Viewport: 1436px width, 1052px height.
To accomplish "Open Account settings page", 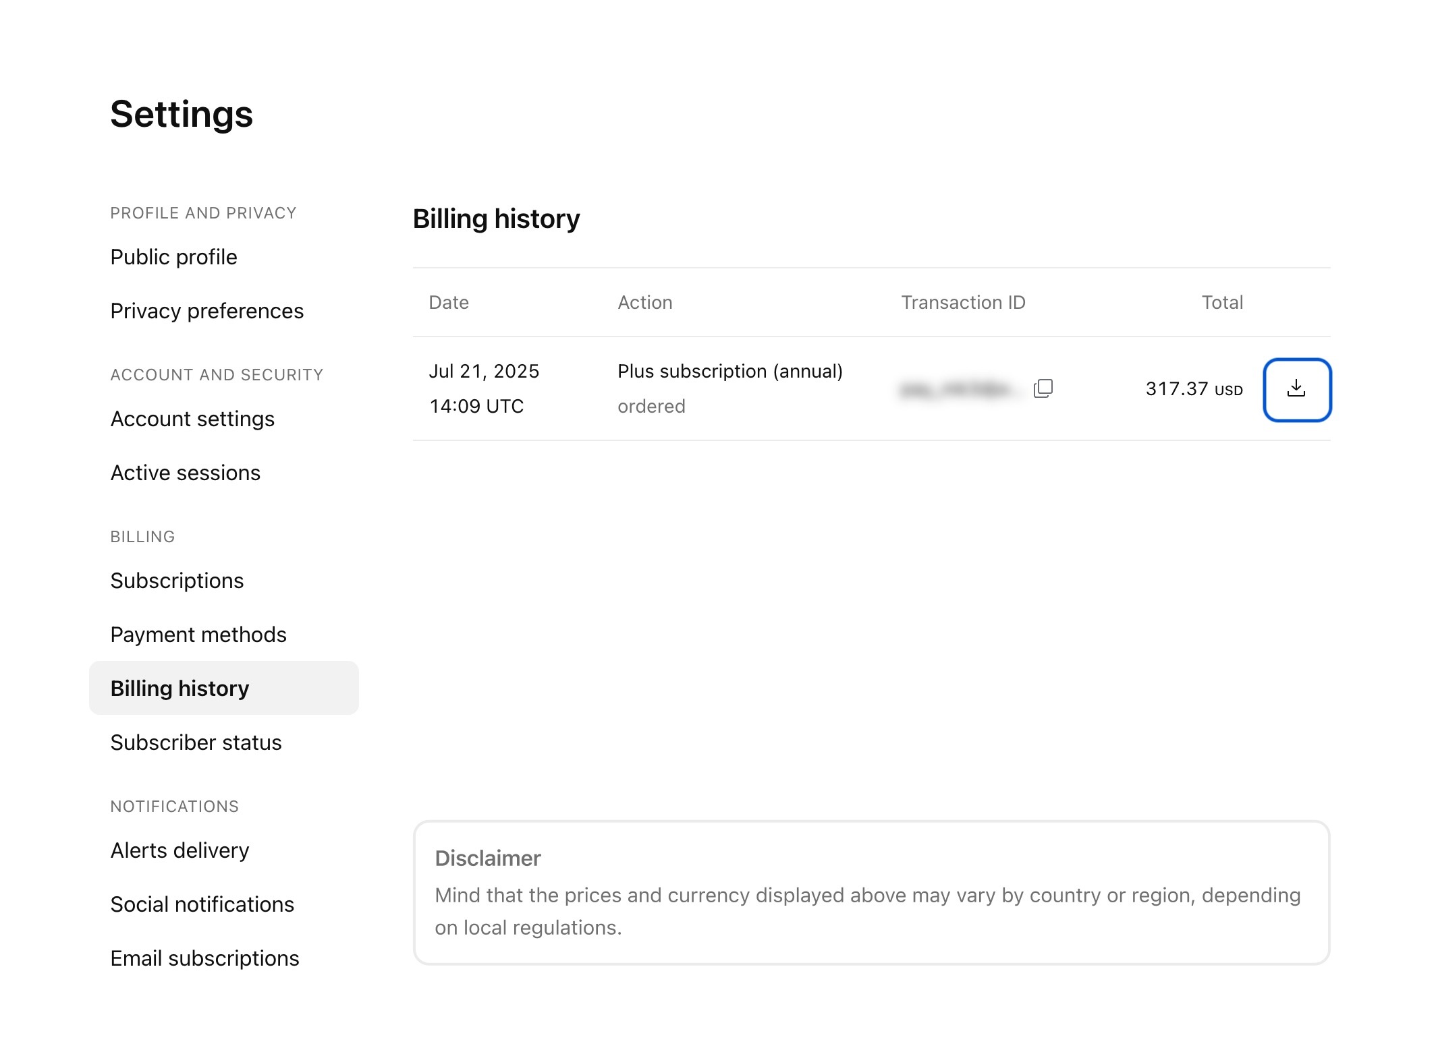I will point(192,419).
